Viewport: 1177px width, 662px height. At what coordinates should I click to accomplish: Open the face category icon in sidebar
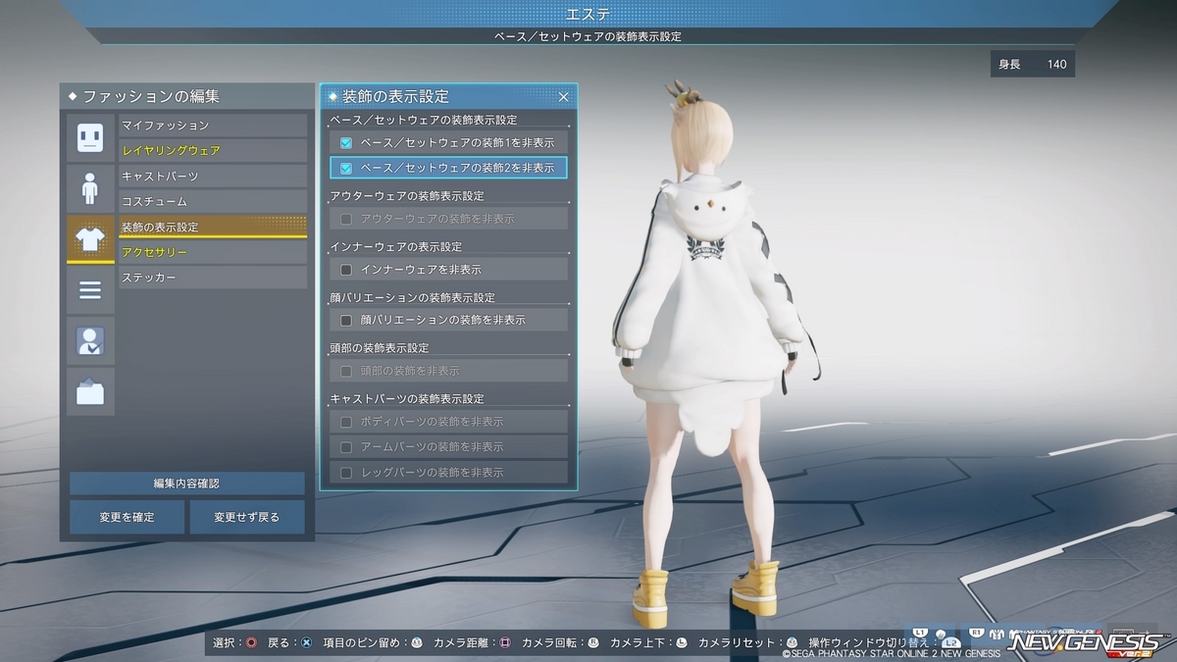click(x=90, y=137)
